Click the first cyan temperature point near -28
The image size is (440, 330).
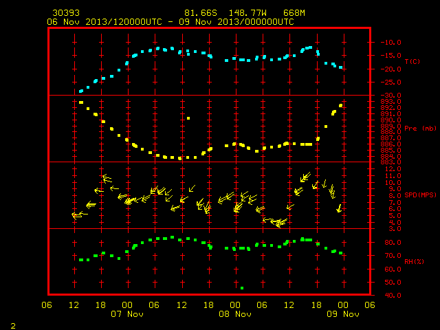coord(81,91)
